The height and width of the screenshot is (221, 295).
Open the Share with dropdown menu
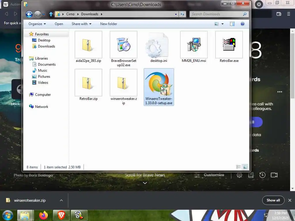point(82,24)
